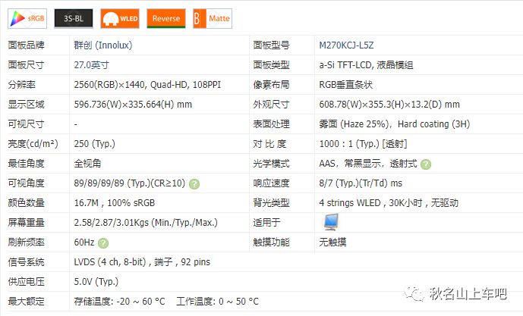Select 16.7M, 100% sRGB color count
The width and height of the screenshot is (523, 316).
coord(115,203)
